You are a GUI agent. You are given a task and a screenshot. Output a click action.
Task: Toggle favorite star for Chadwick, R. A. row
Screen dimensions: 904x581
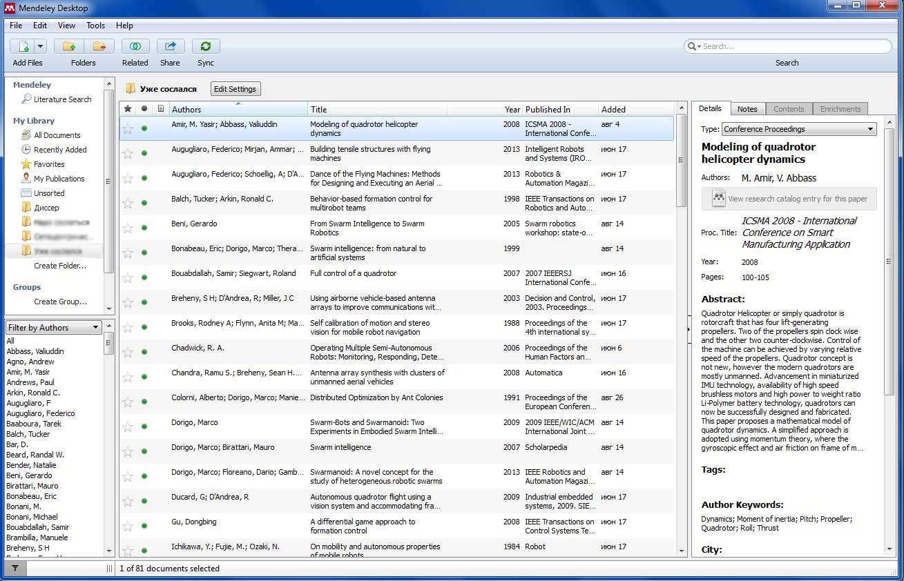(128, 353)
